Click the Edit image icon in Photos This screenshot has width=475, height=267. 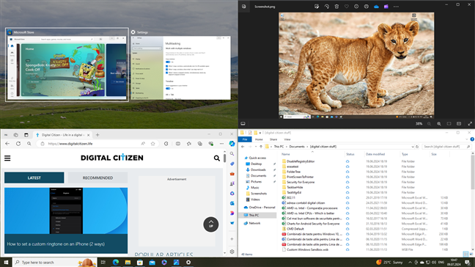pyautogui.click(x=317, y=7)
